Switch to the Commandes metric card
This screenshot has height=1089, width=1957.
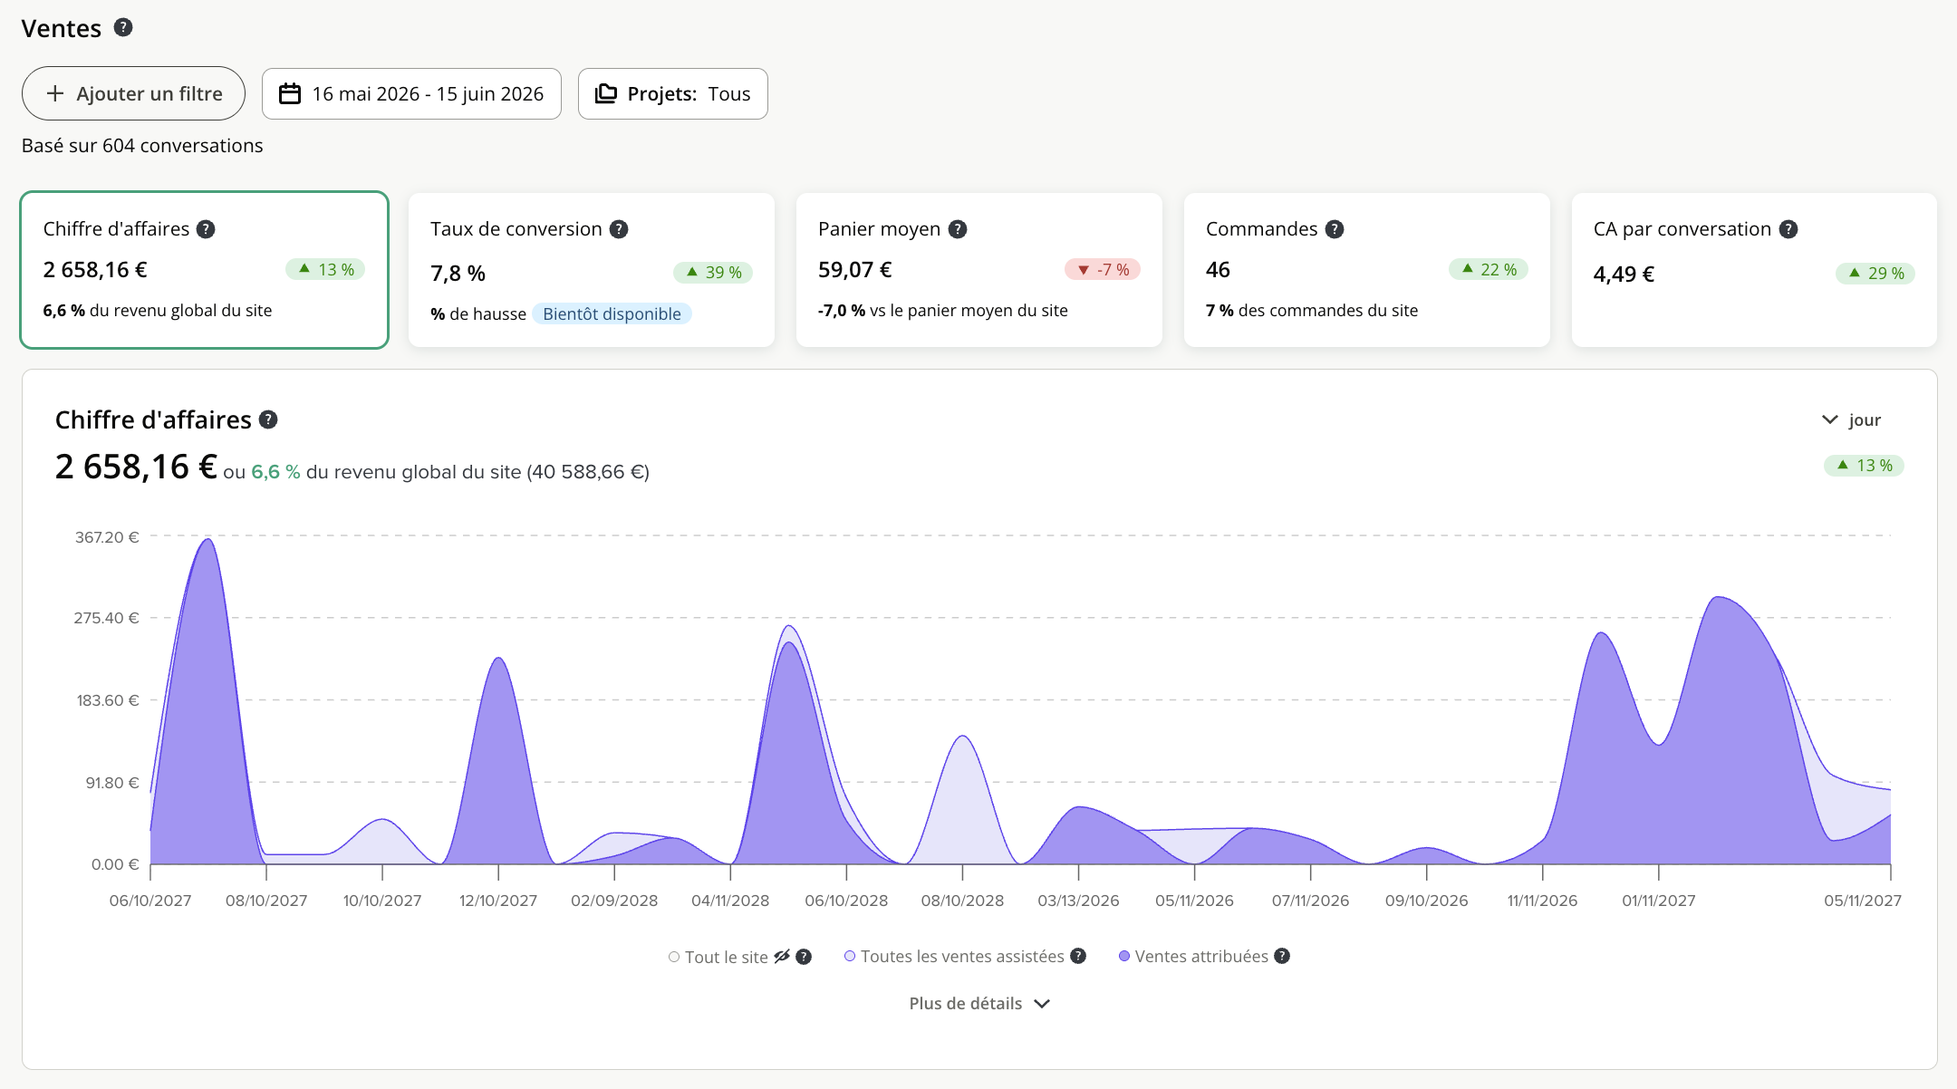point(1367,270)
